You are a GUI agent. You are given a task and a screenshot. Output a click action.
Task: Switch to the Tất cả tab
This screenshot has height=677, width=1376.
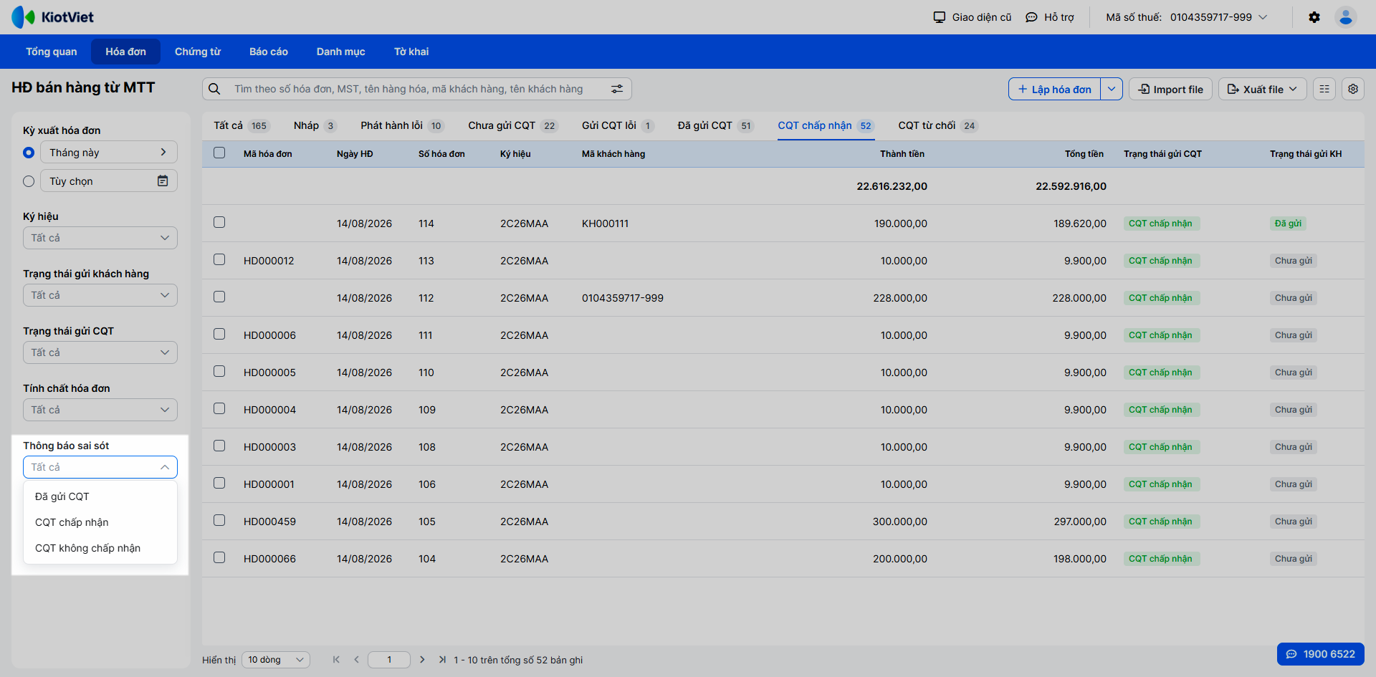[241, 125]
